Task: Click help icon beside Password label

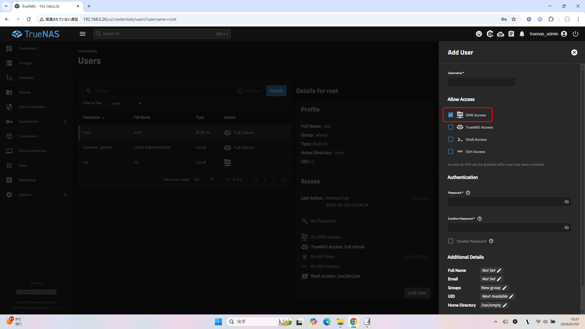Action: tap(468, 193)
